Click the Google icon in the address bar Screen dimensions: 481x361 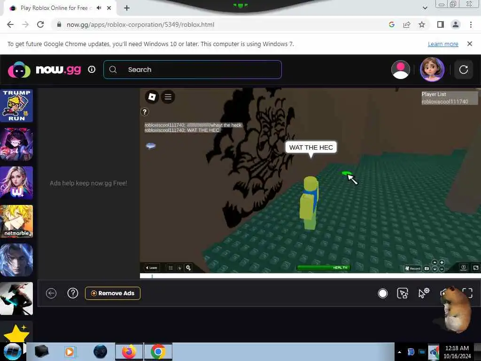point(392,24)
